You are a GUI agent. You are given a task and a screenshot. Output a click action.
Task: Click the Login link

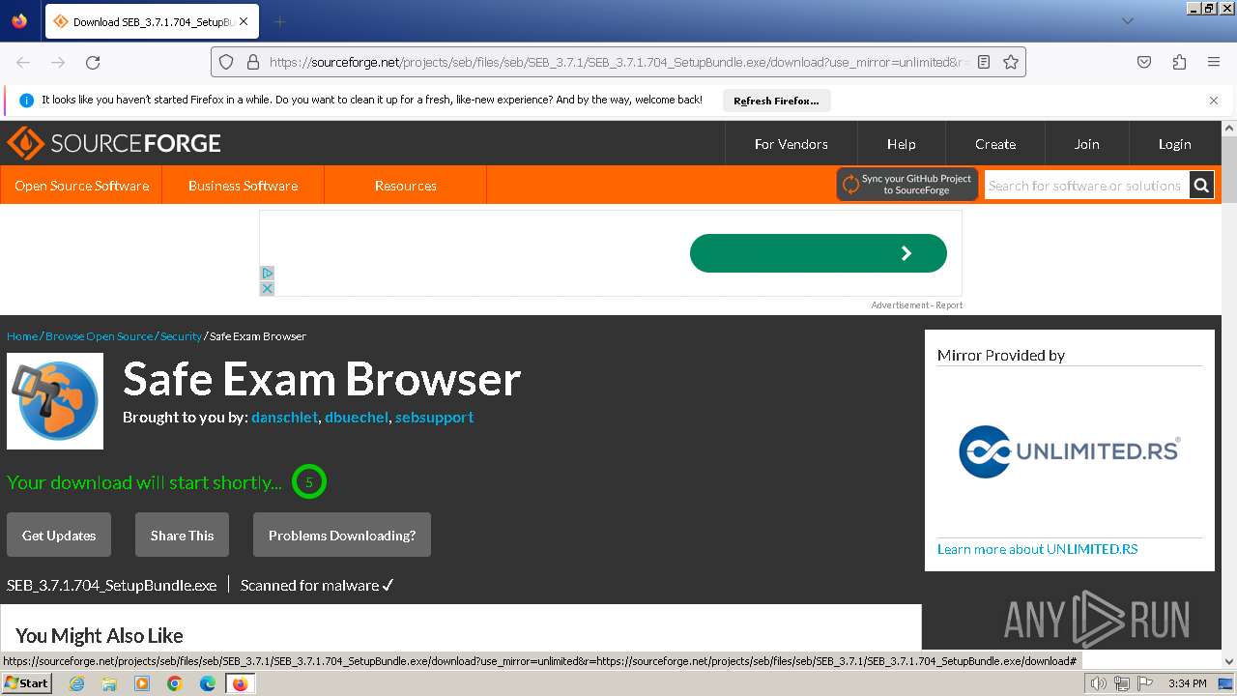[1174, 144]
